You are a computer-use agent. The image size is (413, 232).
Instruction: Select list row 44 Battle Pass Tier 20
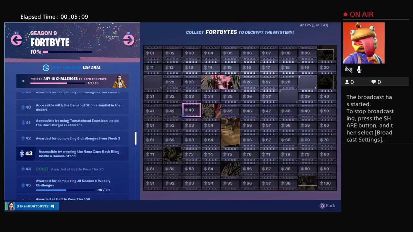pyautogui.click(x=73, y=169)
